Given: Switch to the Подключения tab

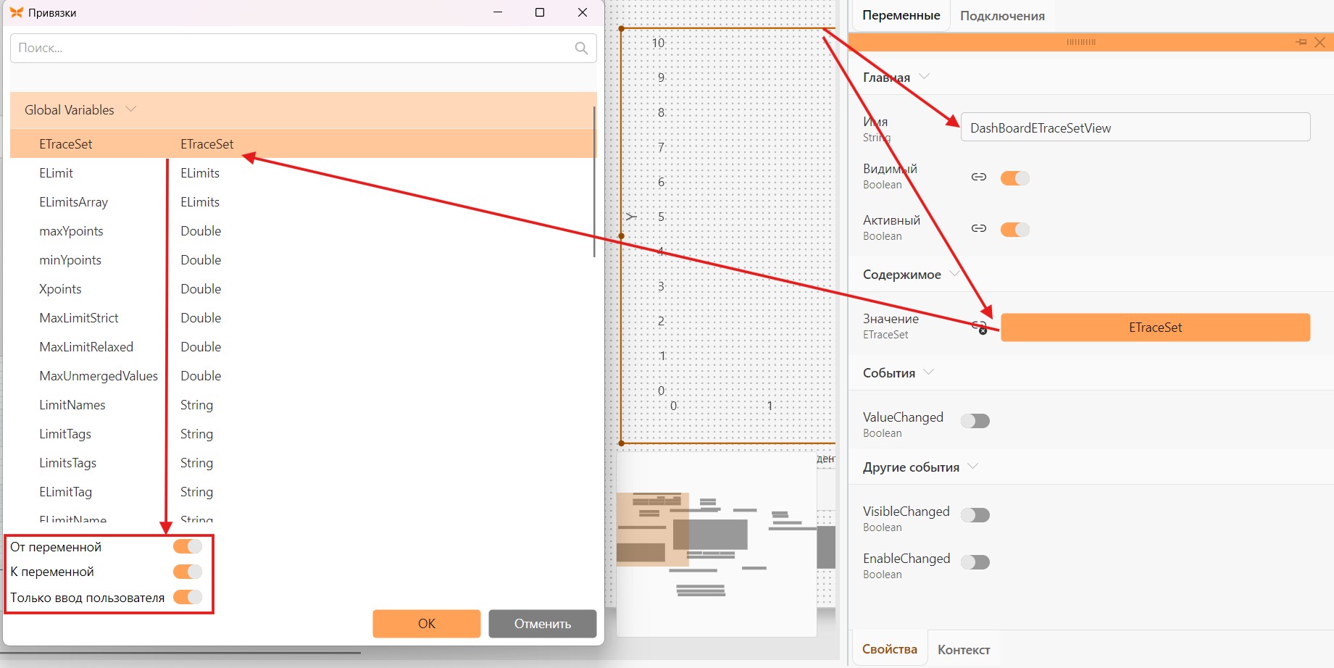Looking at the screenshot, I should coord(1002,16).
